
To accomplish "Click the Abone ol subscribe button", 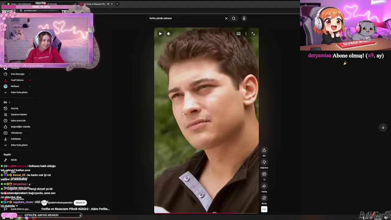I will 80,203.
